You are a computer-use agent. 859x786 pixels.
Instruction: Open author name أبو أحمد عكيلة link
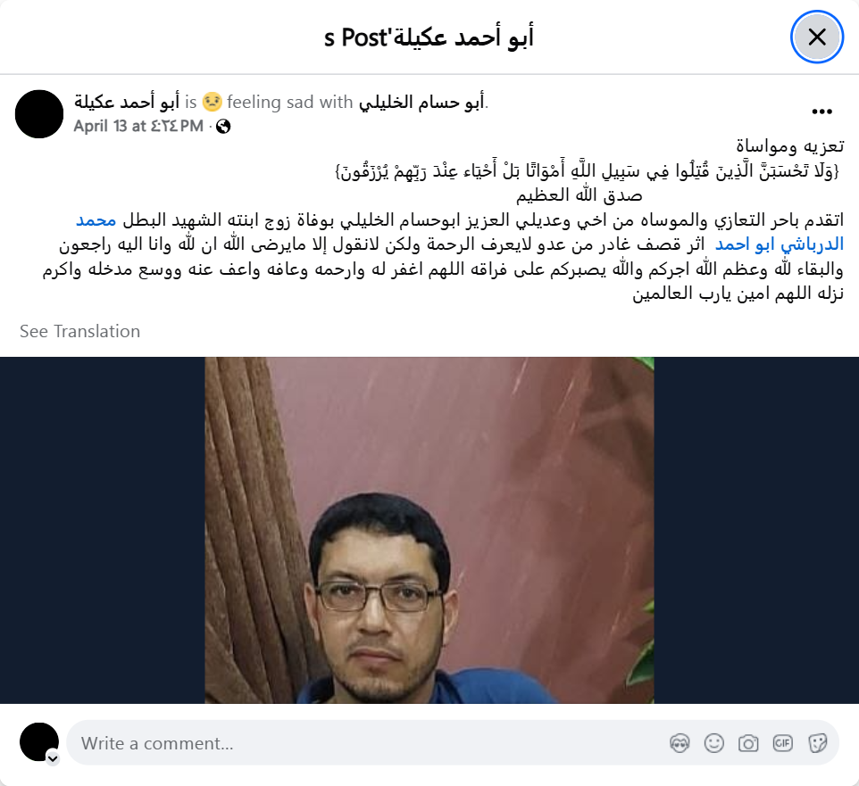click(x=127, y=102)
